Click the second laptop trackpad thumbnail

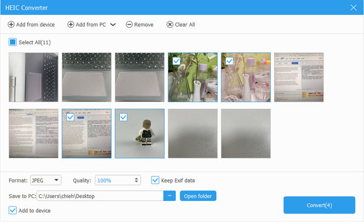pyautogui.click(x=140, y=77)
